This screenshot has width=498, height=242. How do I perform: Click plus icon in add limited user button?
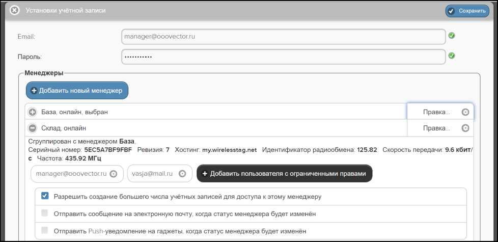tap(205, 174)
